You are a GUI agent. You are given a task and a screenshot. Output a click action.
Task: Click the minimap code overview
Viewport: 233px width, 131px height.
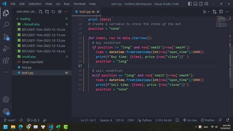tap(223, 21)
